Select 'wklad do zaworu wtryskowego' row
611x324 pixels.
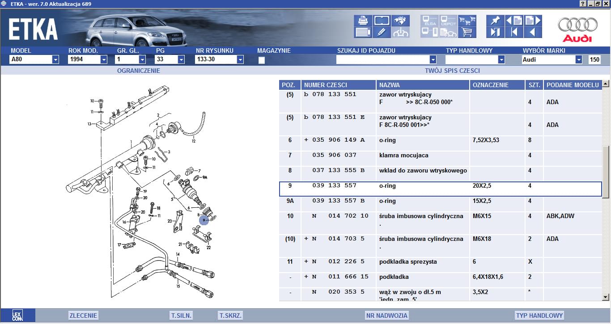tap(441, 174)
